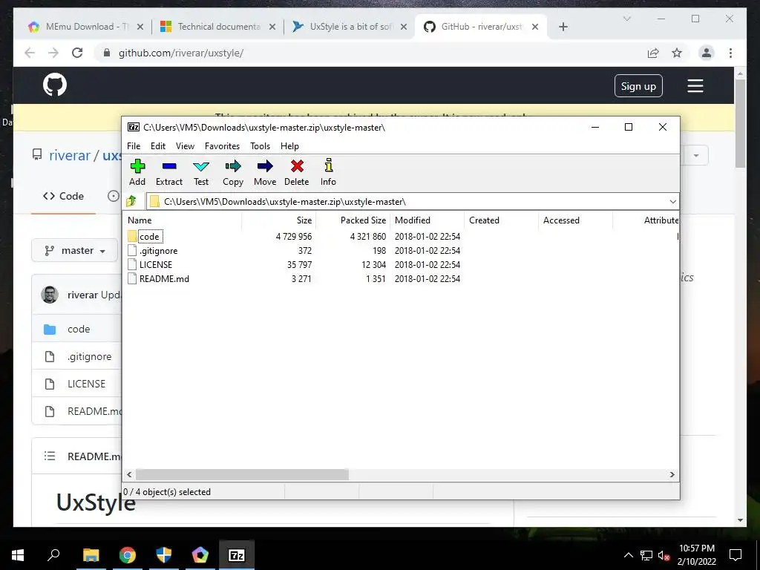Image resolution: width=760 pixels, height=570 pixels.
Task: Open the Chrome profile avatar
Action: [x=707, y=53]
